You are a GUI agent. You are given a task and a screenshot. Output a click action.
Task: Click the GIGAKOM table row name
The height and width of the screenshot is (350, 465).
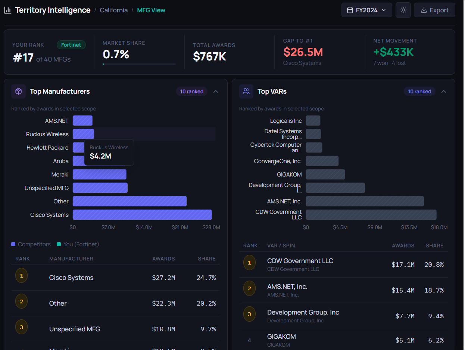click(x=281, y=337)
